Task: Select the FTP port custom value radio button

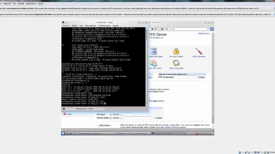Action: 121,115
